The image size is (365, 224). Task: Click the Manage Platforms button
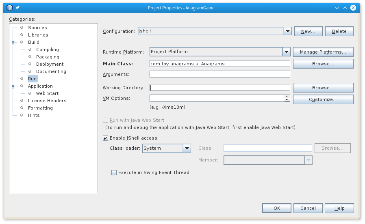tap(323, 52)
